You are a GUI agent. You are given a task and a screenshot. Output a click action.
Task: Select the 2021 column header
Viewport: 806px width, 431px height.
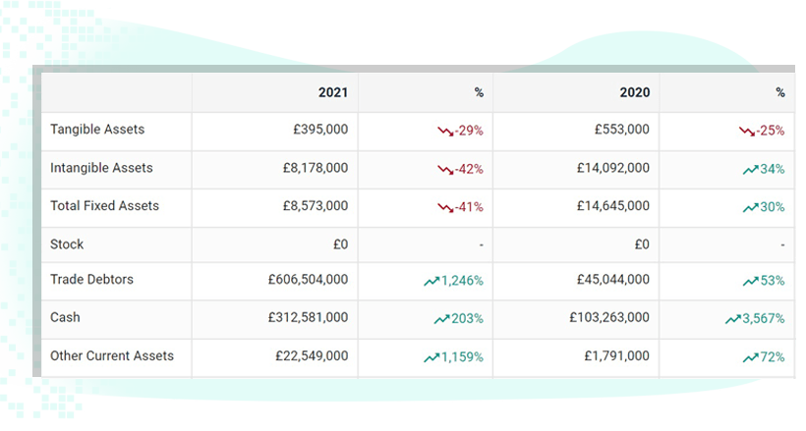pos(333,92)
